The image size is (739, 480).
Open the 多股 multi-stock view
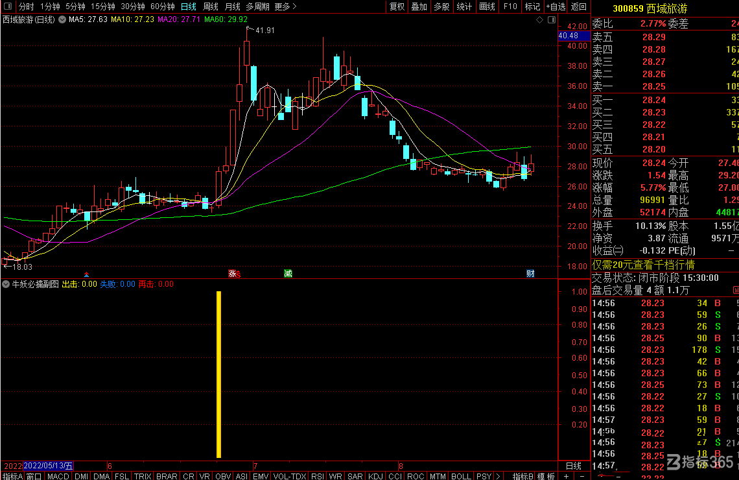click(441, 6)
